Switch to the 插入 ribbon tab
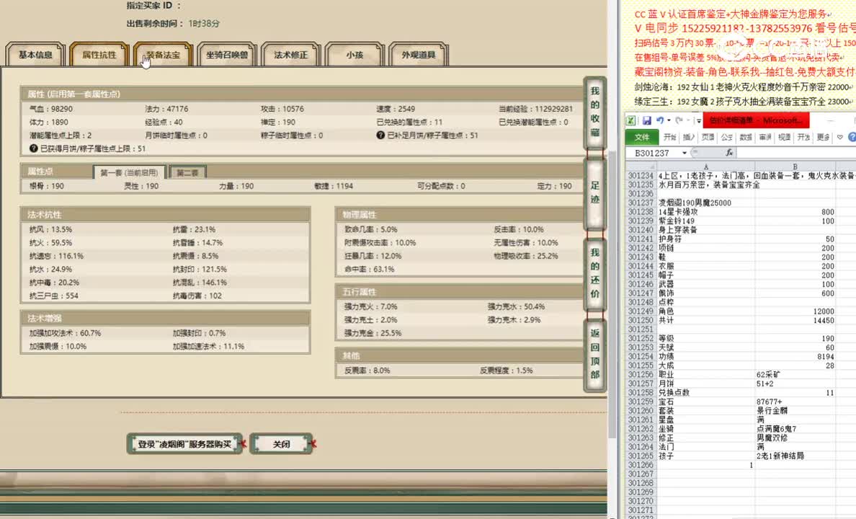Screen dimensions: 856x519 click(688, 137)
